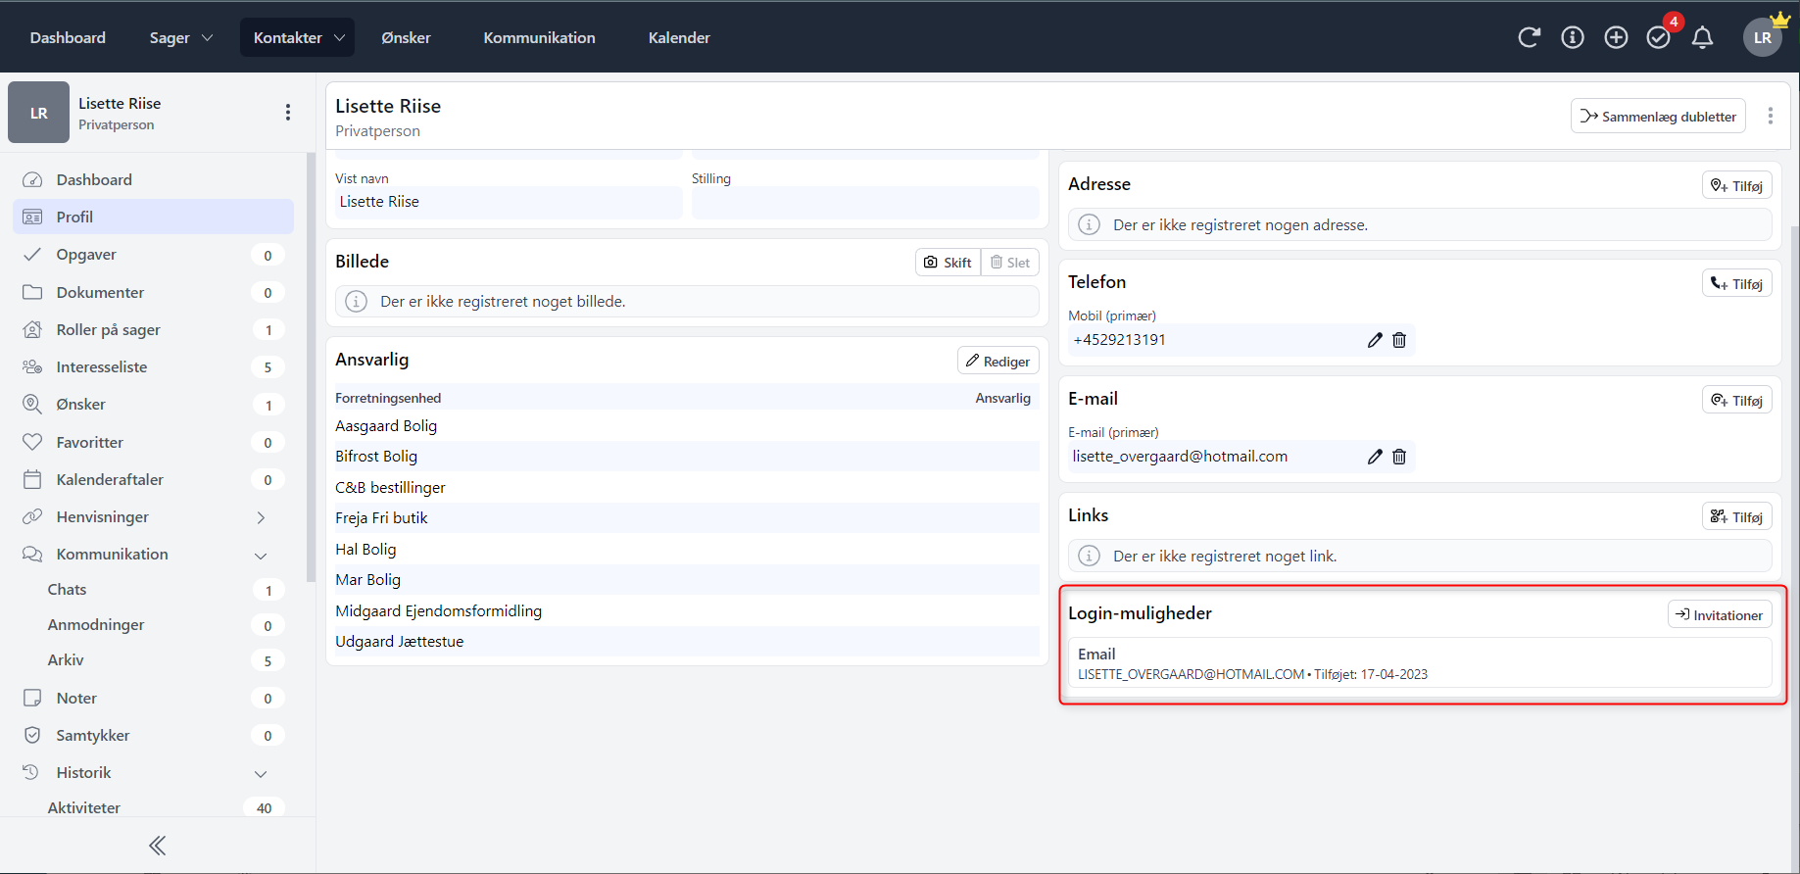Open tasks checkmark icon with badge
The height and width of the screenshot is (874, 1800).
(1659, 37)
